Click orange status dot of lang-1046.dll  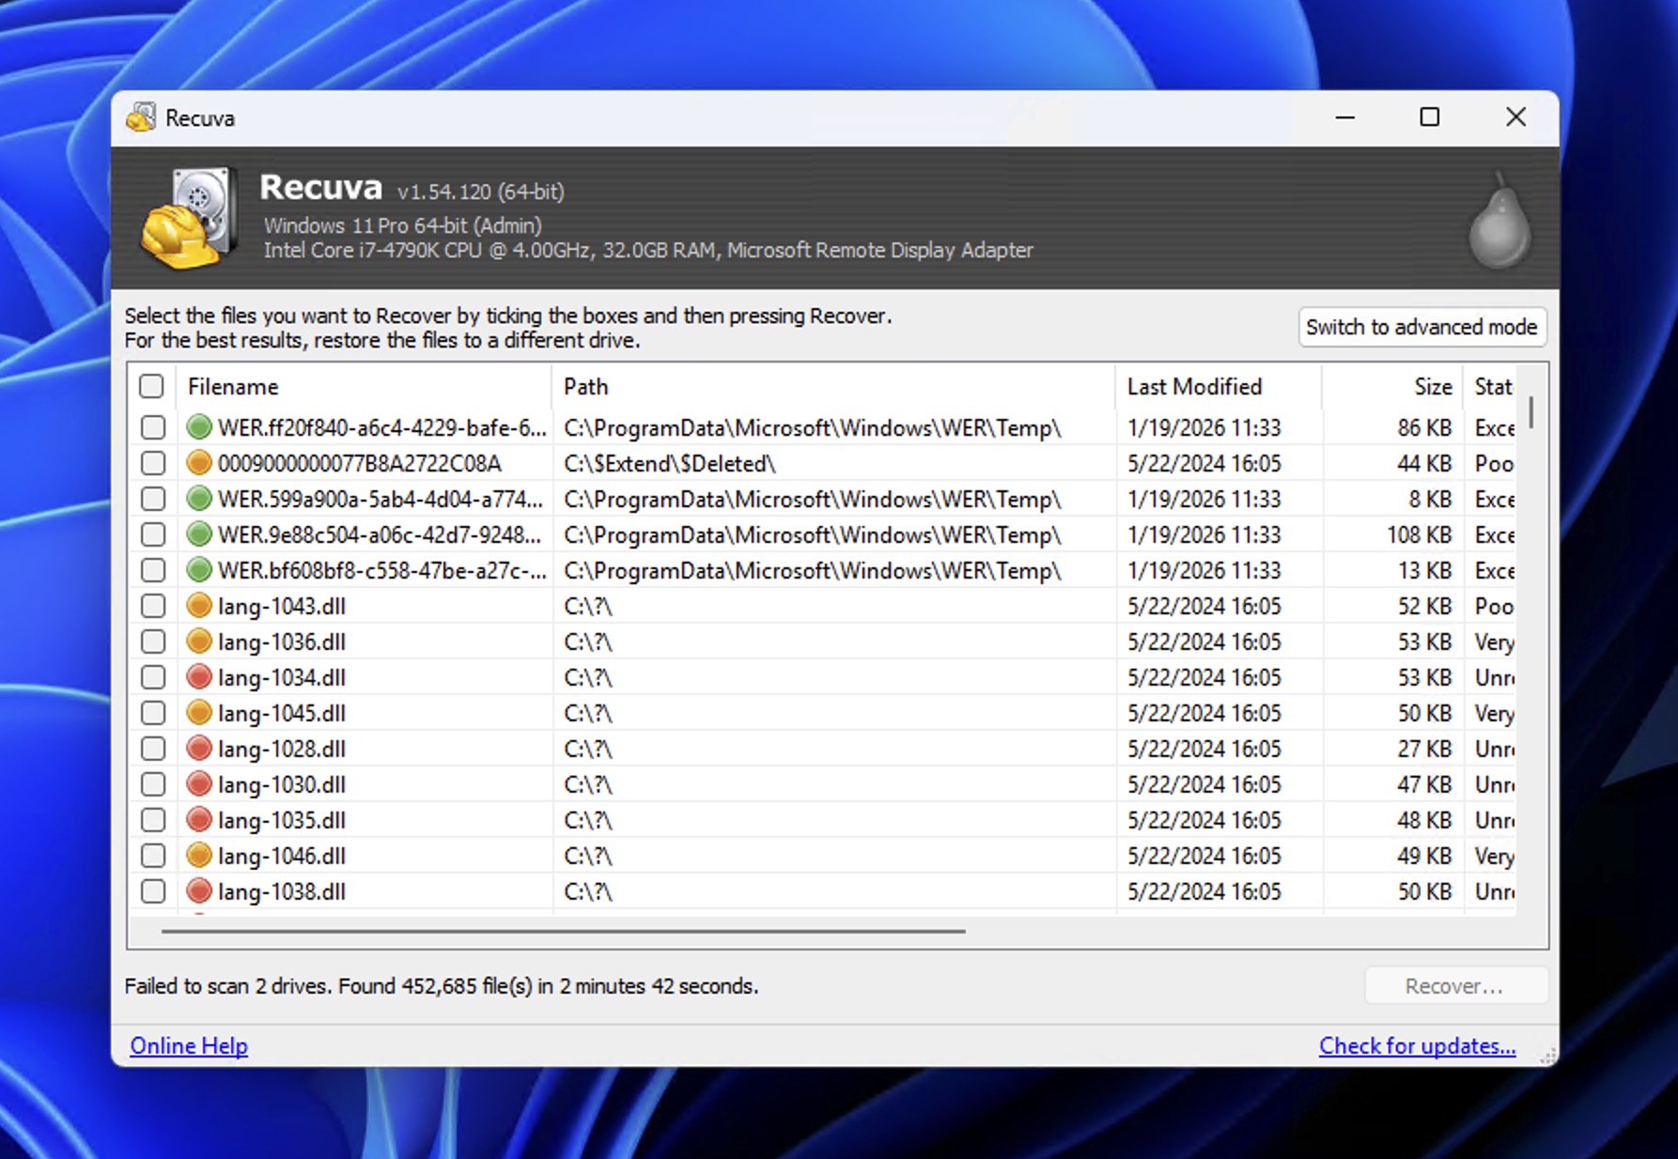[198, 856]
